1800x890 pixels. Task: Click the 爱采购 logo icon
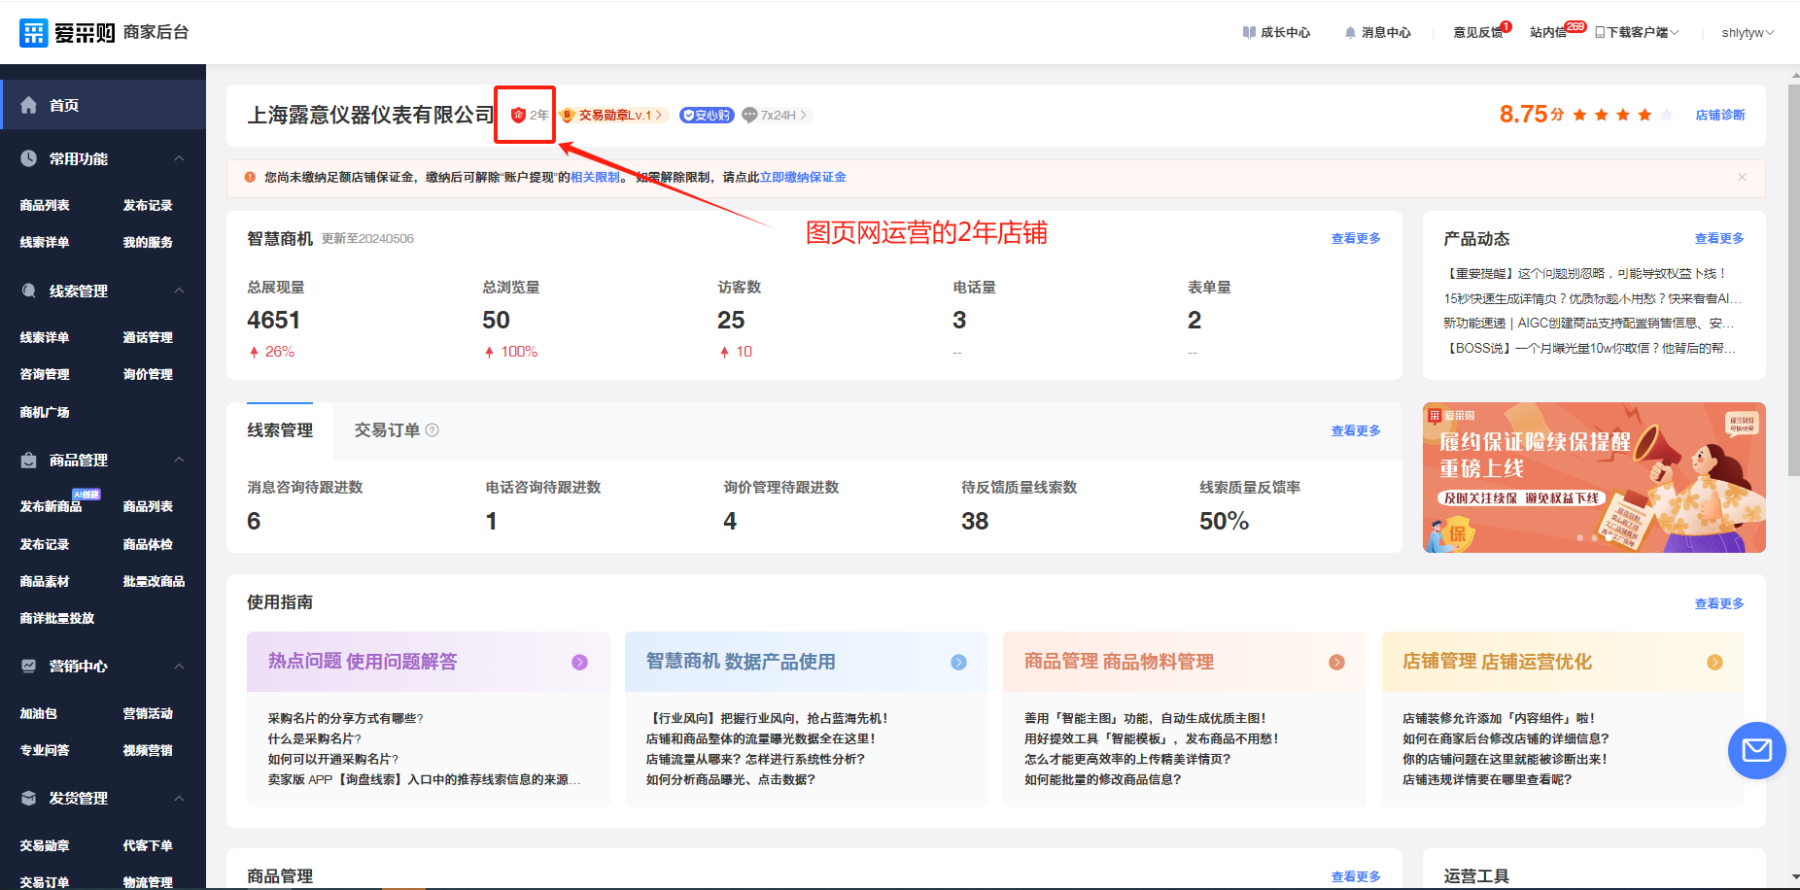34,32
